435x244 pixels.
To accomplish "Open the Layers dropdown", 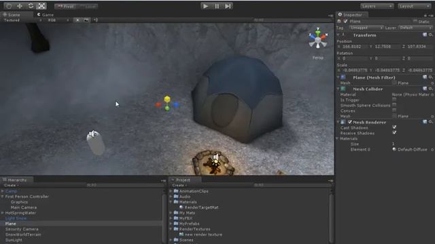I will (377, 6).
